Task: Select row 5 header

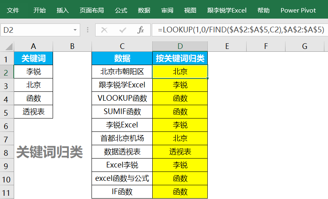Action: 7,112
